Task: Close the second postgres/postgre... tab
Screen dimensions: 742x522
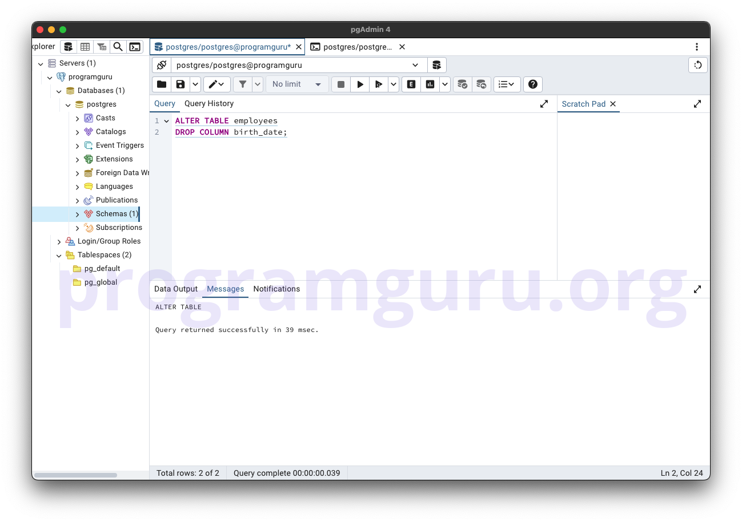Action: coord(402,47)
